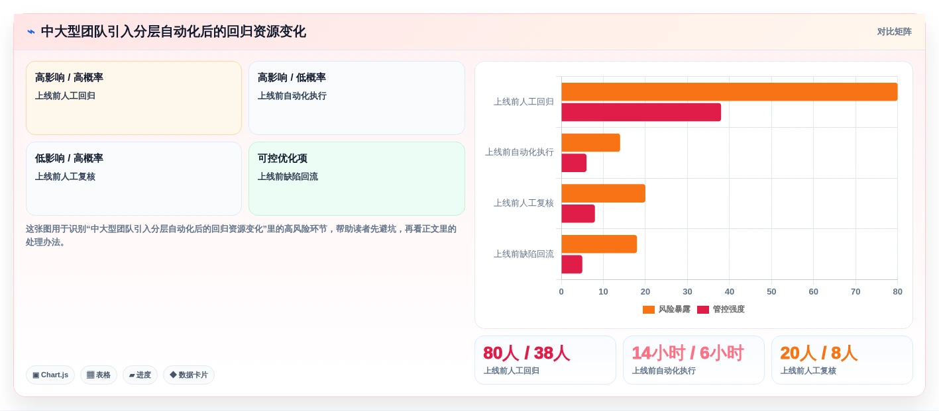Open the 80人 / 38人 data card

click(545, 360)
